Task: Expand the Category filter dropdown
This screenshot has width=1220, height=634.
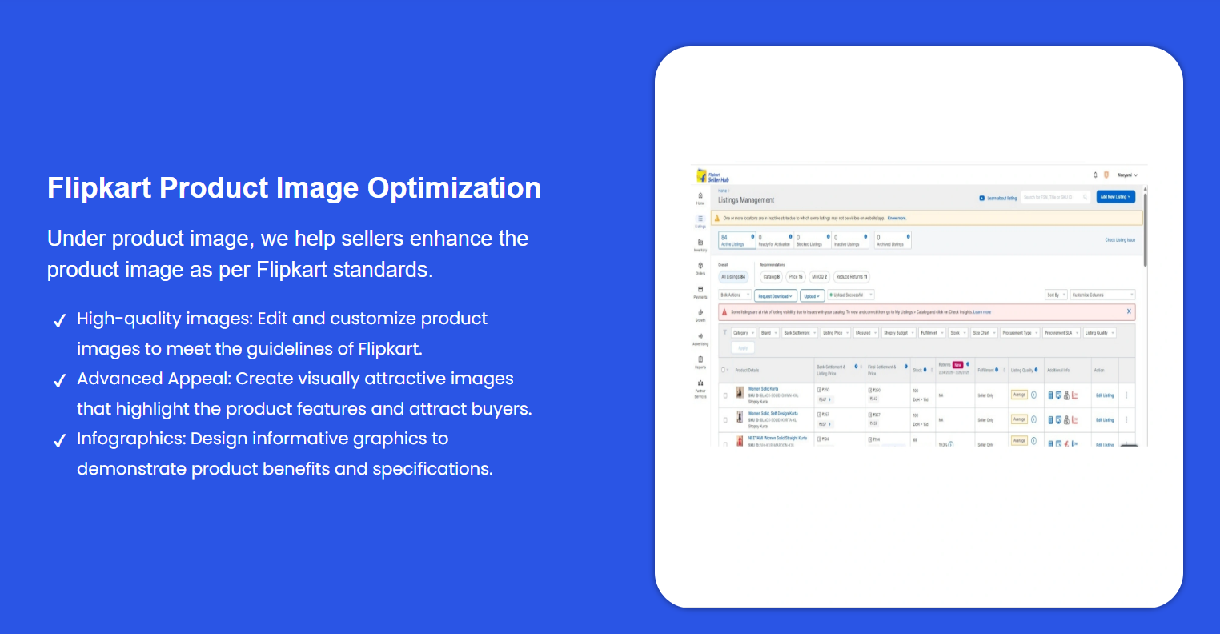Action: click(742, 333)
